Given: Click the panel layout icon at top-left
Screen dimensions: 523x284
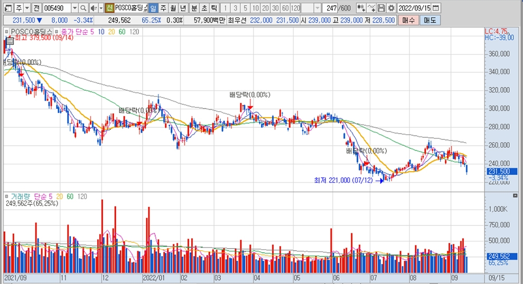Looking at the screenshot, I should coord(6,8).
